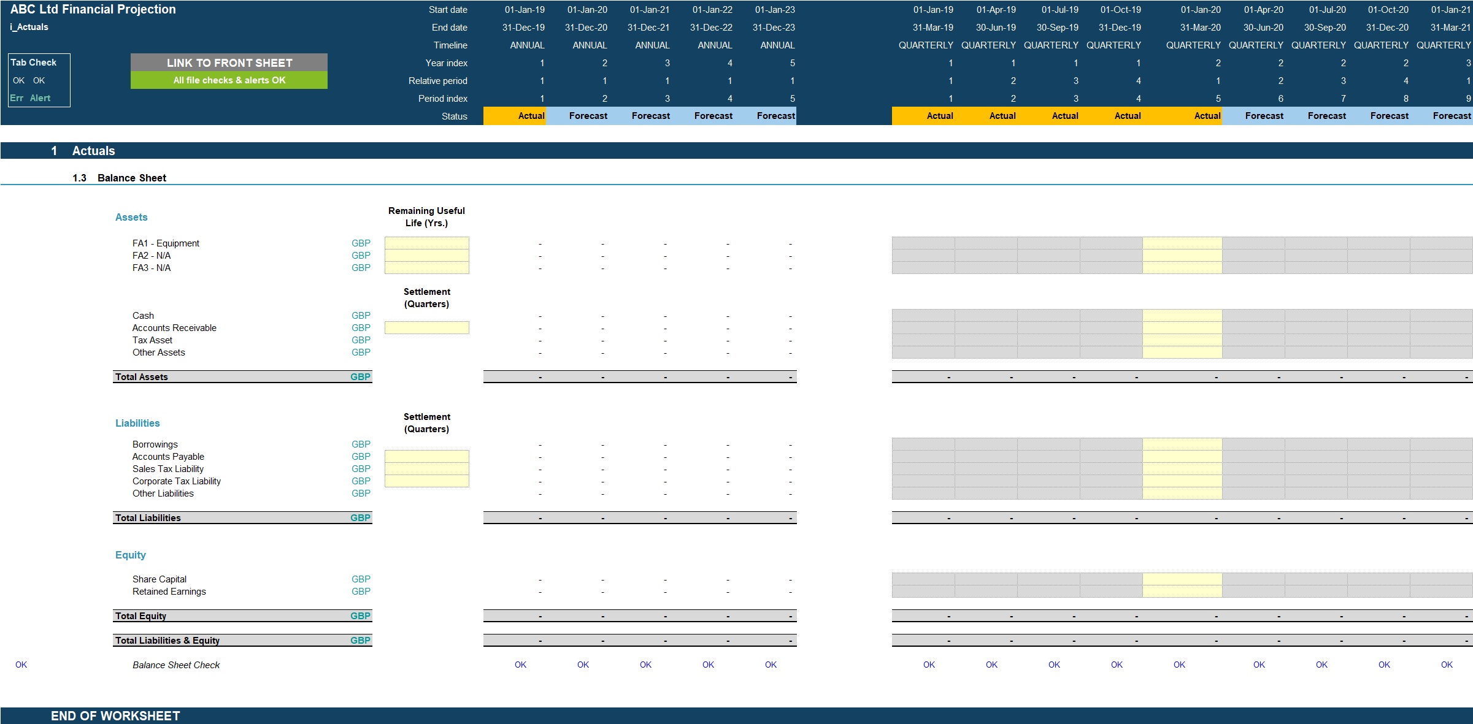1473x724 pixels.
Task: Select the Retained Earnings row label
Action: (169, 592)
